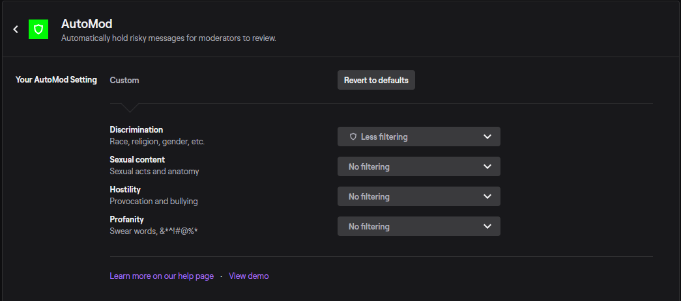Click the Hostility dropdown chevron arrow

487,196
